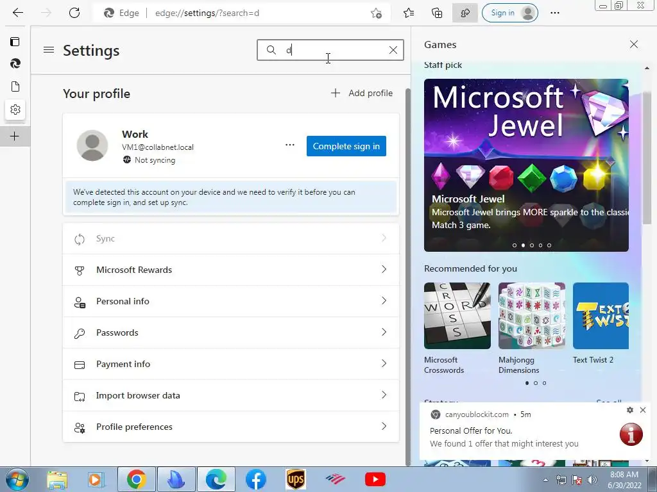The image size is (657, 492).
Task: Select third dot of Recommended carousel
Action: point(544,383)
